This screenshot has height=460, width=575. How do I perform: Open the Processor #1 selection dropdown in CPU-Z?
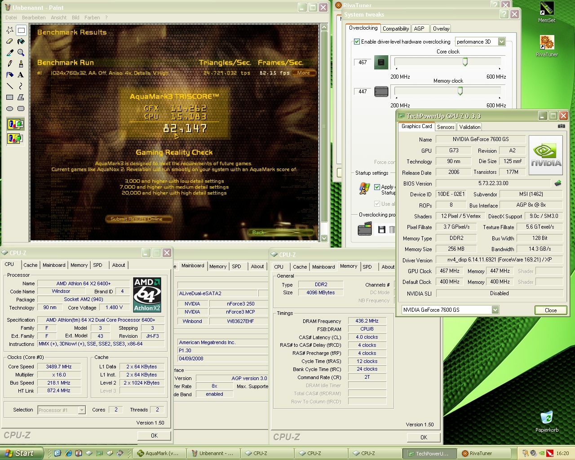coord(82,410)
